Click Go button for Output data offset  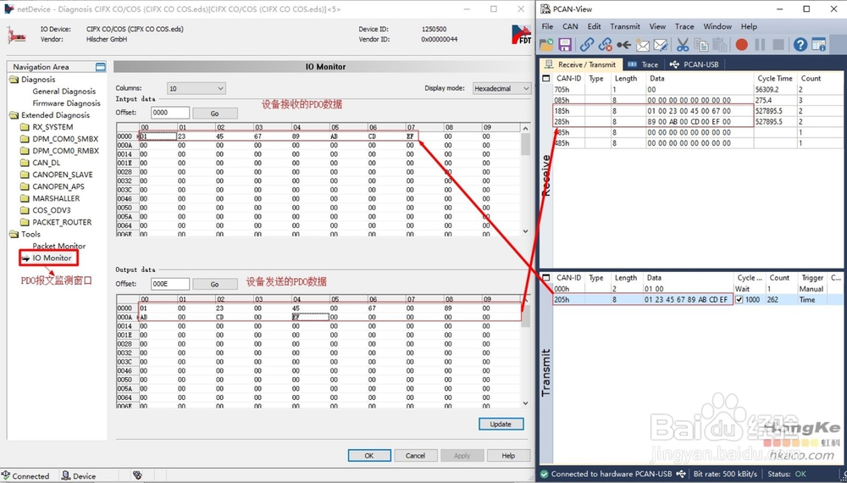(215, 284)
